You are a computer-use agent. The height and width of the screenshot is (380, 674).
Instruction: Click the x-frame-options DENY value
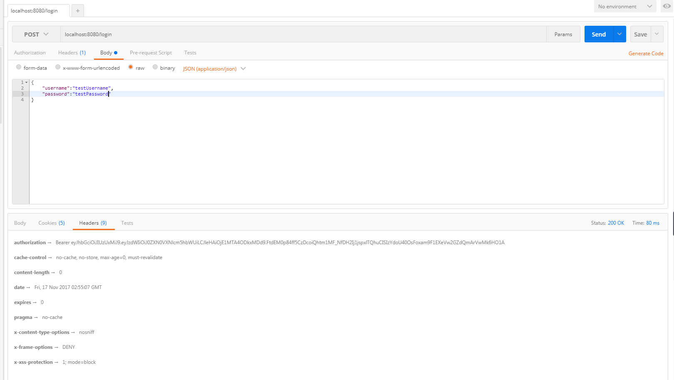point(69,347)
